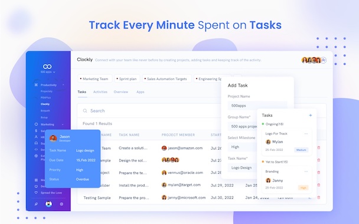Viewport: 359px width, 224px height.
Task: Click the Support headphones icon in sidebar
Action: pos(36,143)
